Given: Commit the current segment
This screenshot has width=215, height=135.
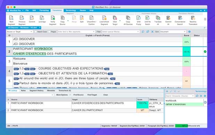Looking at the screenshot, I should 32,19.
